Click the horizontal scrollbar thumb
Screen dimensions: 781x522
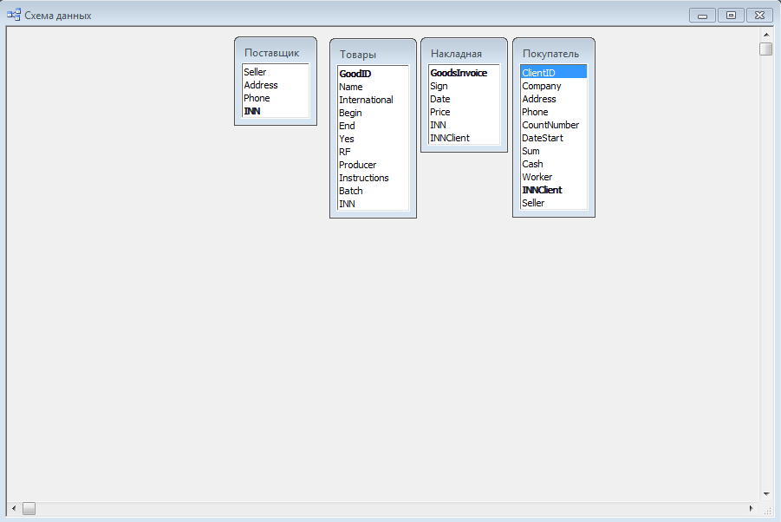tap(29, 508)
